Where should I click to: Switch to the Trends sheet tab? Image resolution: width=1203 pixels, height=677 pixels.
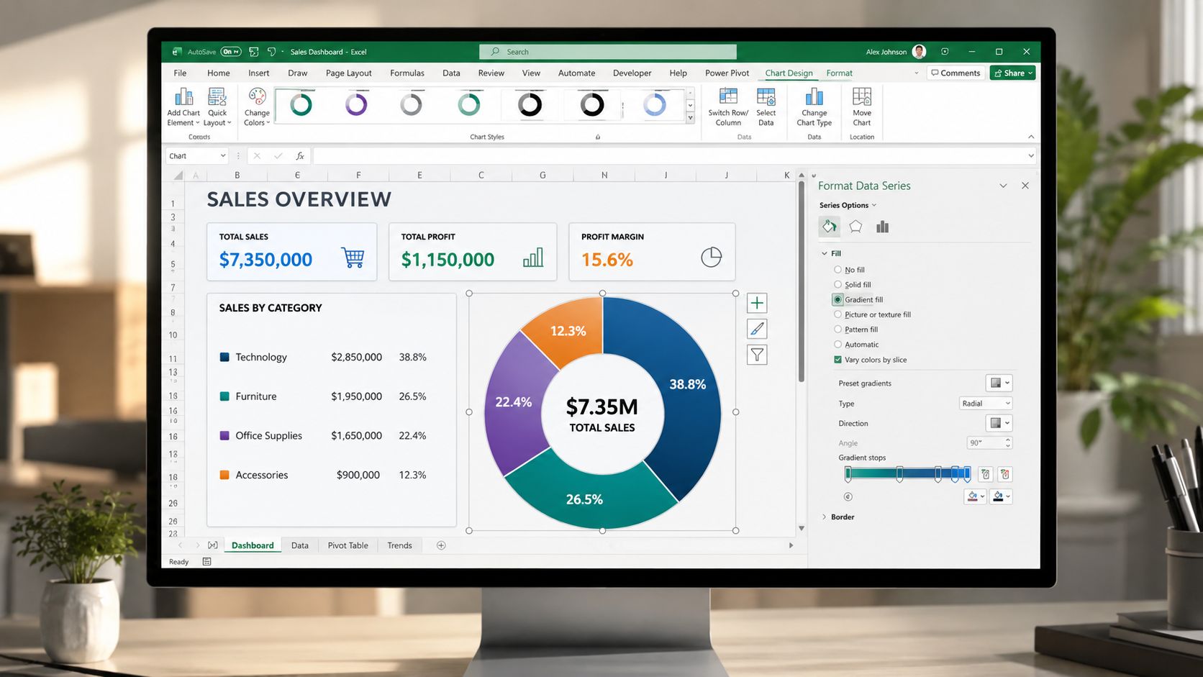click(399, 545)
